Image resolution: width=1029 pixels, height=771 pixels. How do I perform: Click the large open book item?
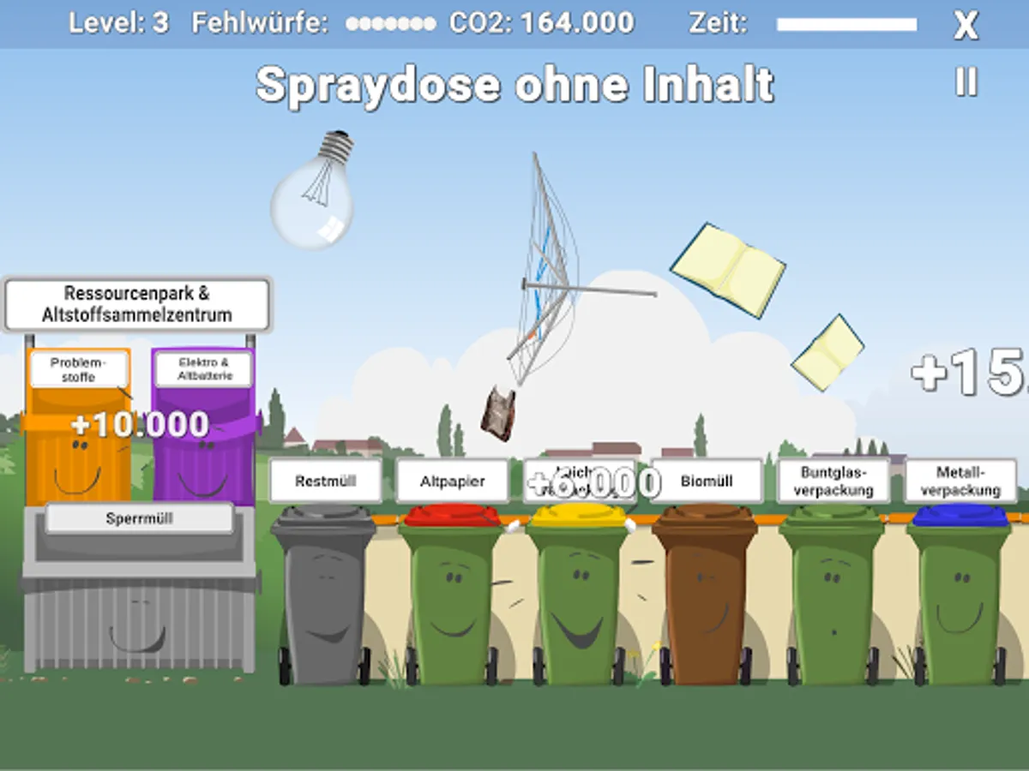coord(728,269)
